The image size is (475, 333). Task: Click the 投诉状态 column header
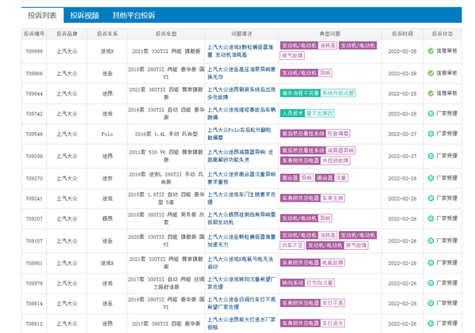point(443,33)
